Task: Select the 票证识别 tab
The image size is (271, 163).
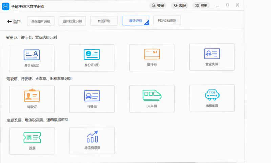Action: (x=135, y=21)
